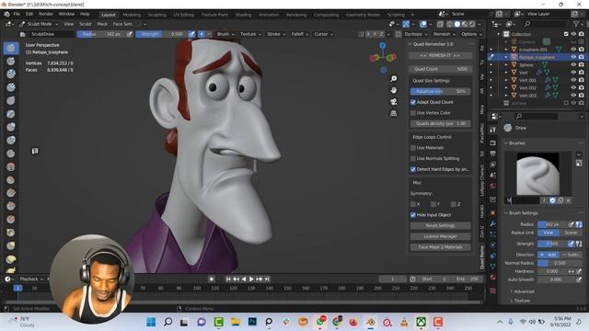Enable Use Materials checkbox

[x=413, y=148]
